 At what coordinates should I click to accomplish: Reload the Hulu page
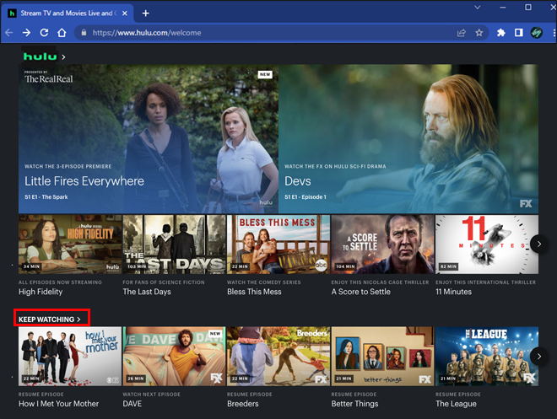(44, 33)
